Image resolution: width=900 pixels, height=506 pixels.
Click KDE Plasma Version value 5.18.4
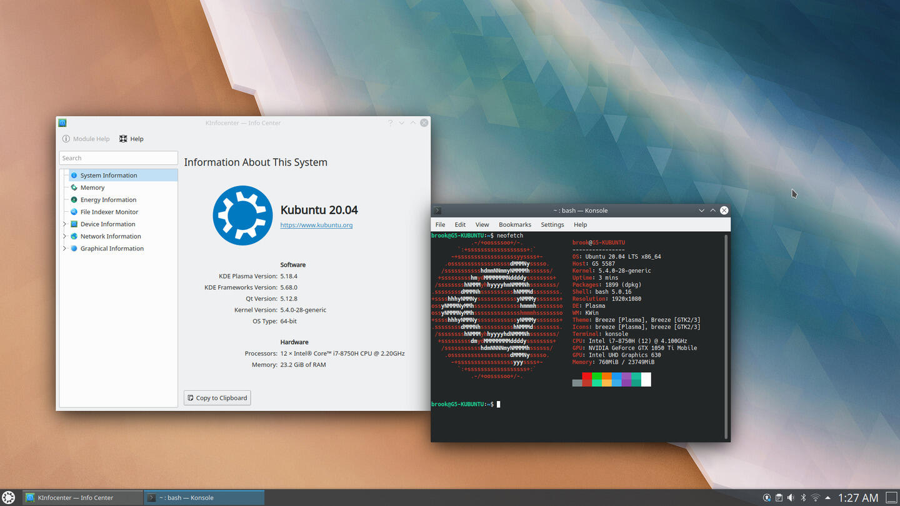coord(289,276)
